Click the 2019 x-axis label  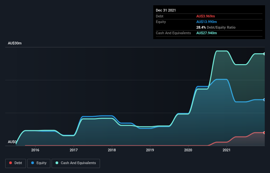[150, 150]
